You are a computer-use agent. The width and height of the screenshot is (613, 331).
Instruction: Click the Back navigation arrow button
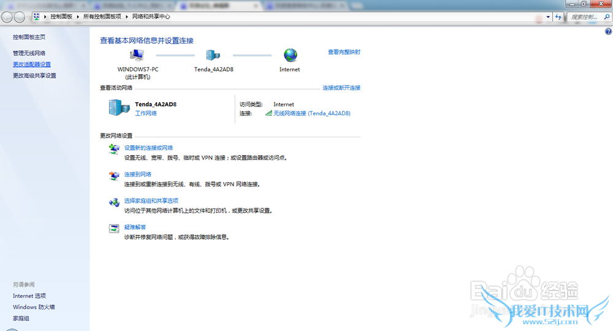[x=7, y=17]
